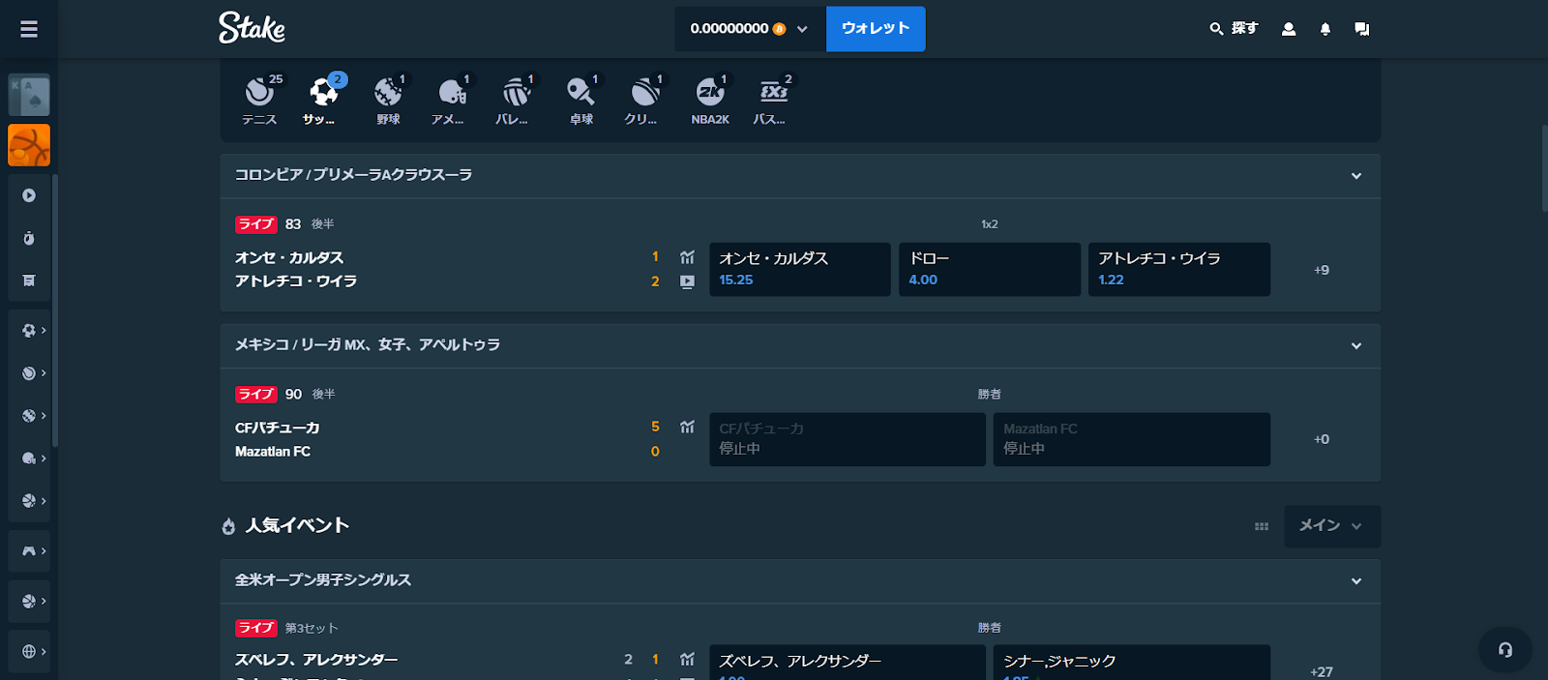This screenshot has width=1548, height=680.
Task: Toggle the grid layout icon beside メイン
Action: tap(1262, 526)
